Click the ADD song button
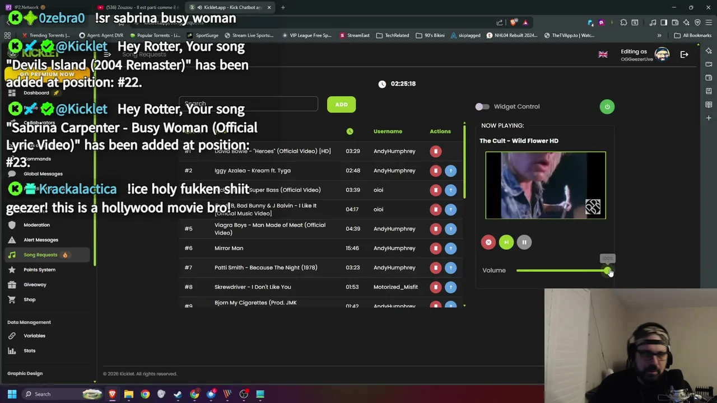The width and height of the screenshot is (717, 403). [x=341, y=105]
